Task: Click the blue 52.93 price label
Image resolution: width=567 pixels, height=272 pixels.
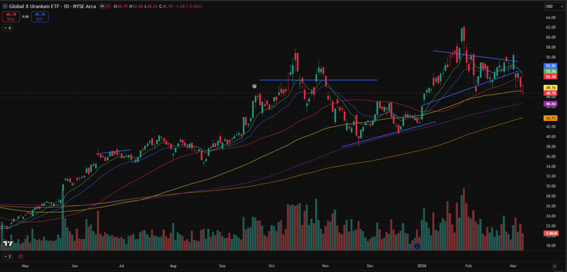Action: 550,65
